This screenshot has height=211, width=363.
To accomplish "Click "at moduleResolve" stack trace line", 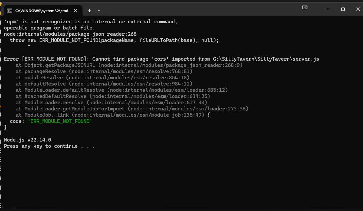I will [102, 78].
